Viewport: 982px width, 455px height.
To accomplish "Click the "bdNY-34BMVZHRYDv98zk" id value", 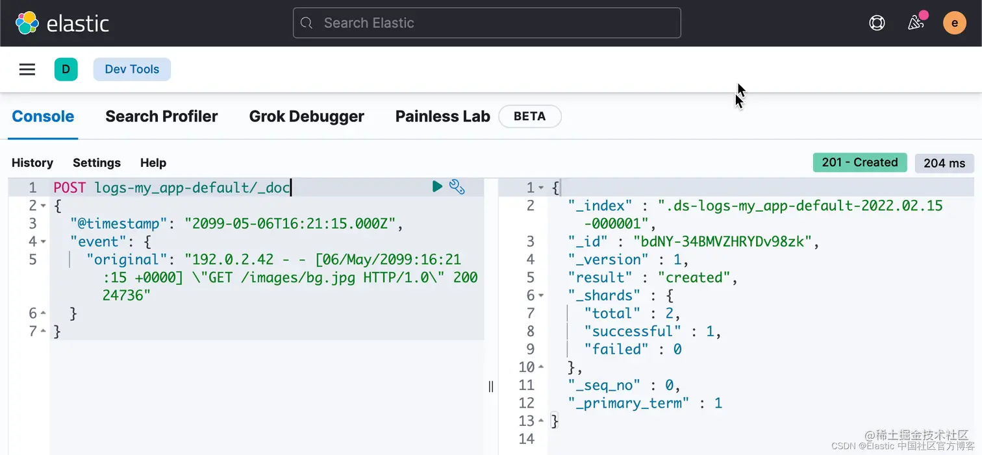I will click(x=722, y=242).
